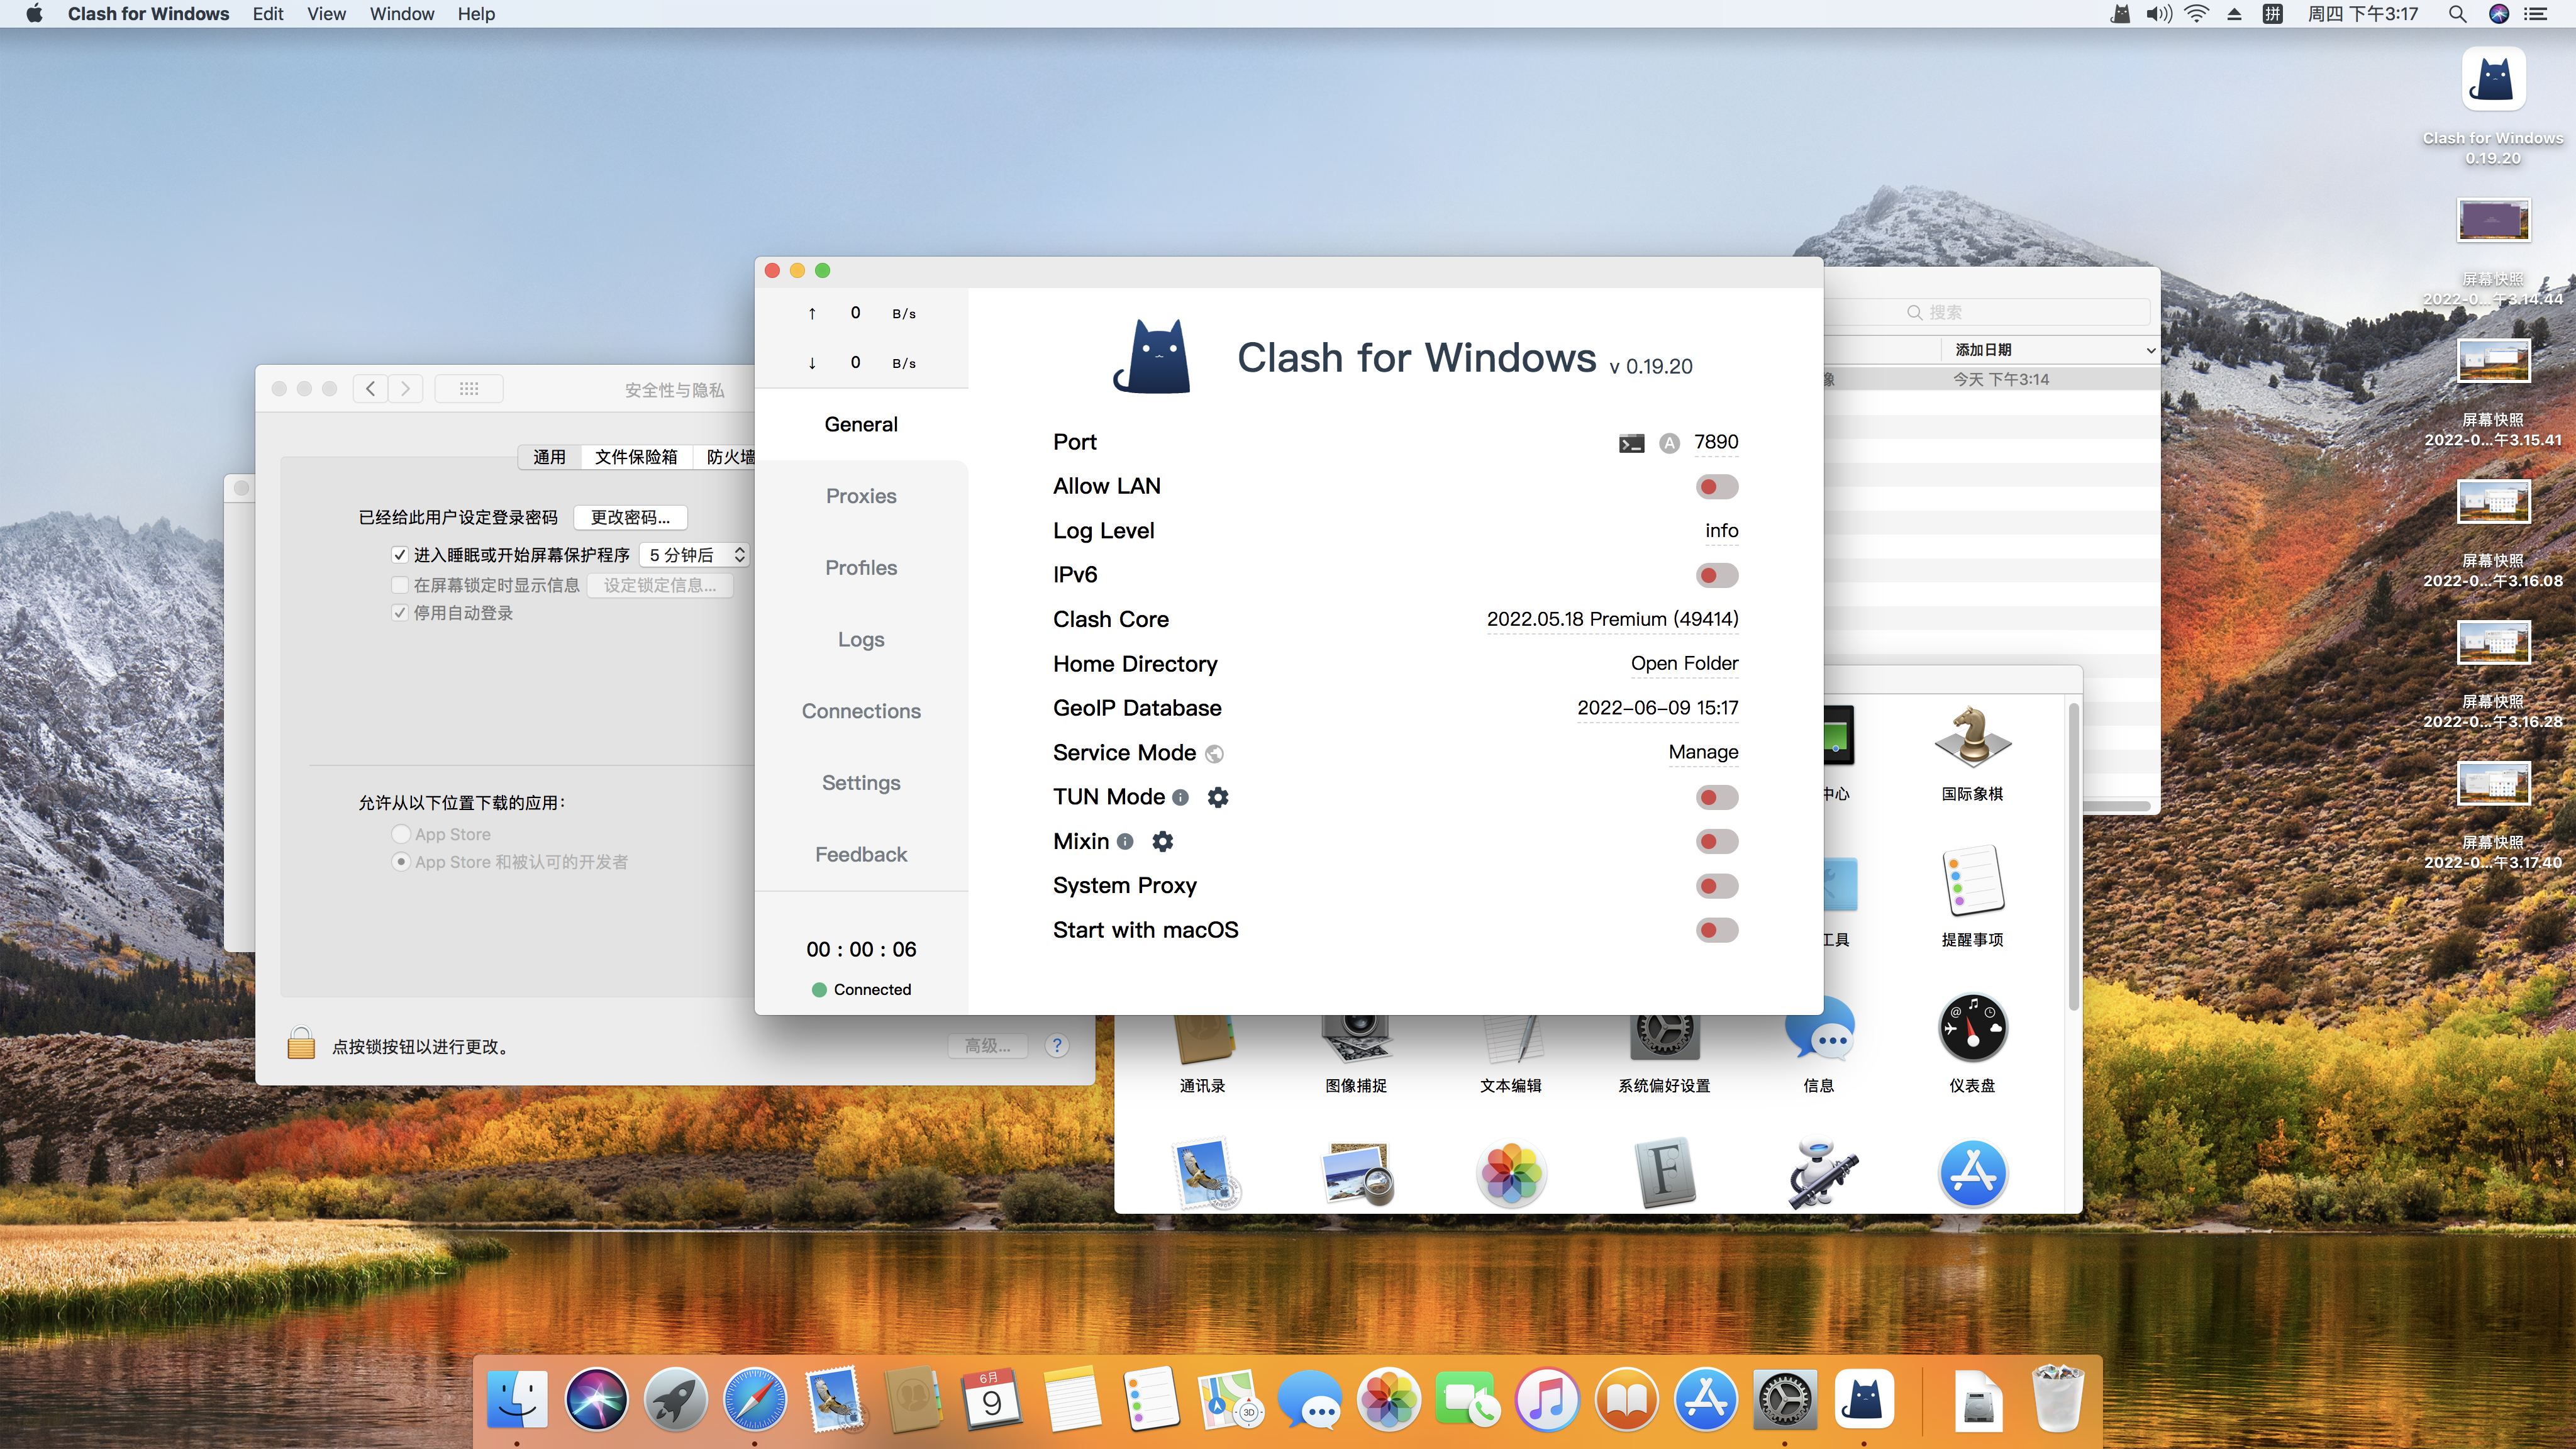Click the Port value 7890
The image size is (2576, 1449).
pos(1716,442)
